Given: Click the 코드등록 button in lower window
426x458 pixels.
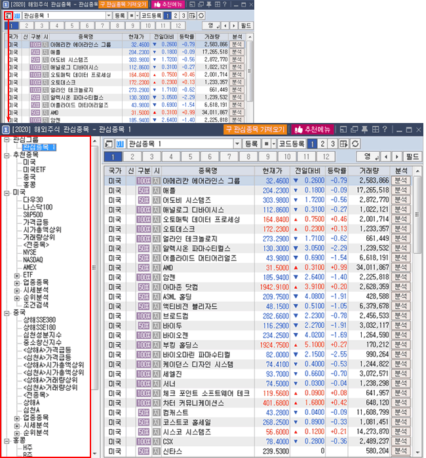Looking at the screenshot, I should tap(292, 144).
